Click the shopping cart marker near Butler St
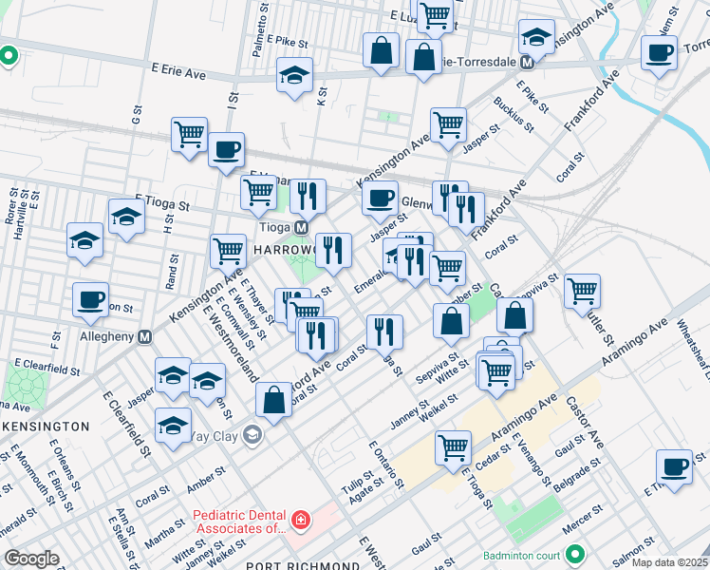This screenshot has width=710, height=570. click(582, 294)
